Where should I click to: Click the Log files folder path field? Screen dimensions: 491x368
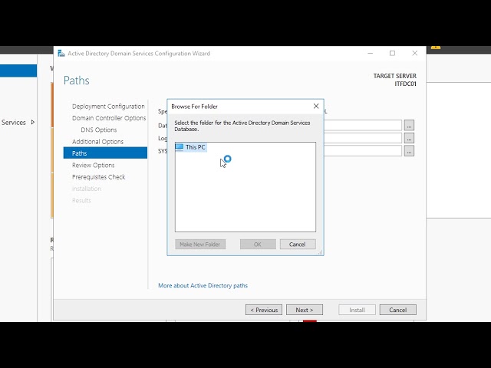tap(363, 138)
